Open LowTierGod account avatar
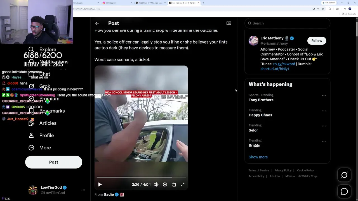Screen dimensions: 358x201 tap(33, 190)
